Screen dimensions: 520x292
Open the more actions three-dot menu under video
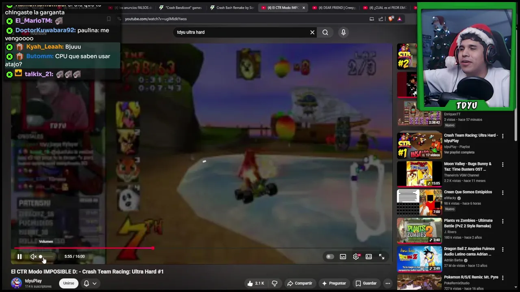click(x=388, y=283)
